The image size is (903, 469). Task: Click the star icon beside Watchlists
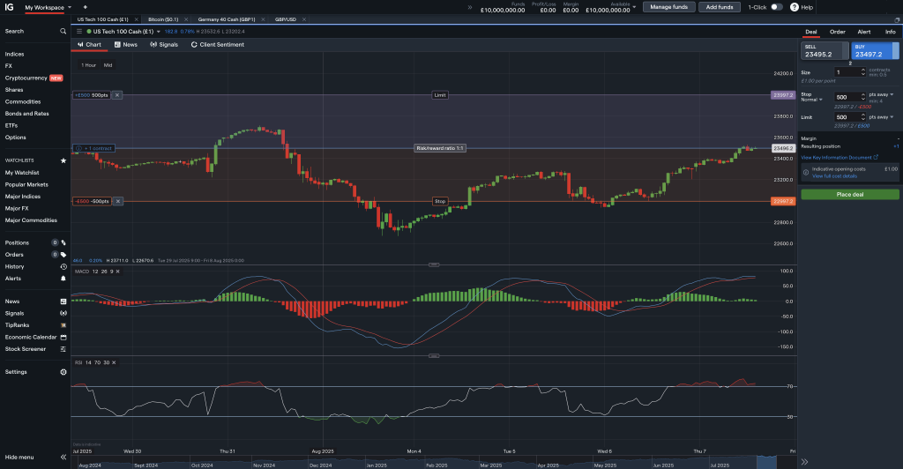tap(63, 160)
